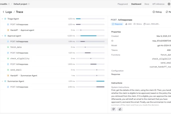Click the Trace breadcrumb title

19,12
